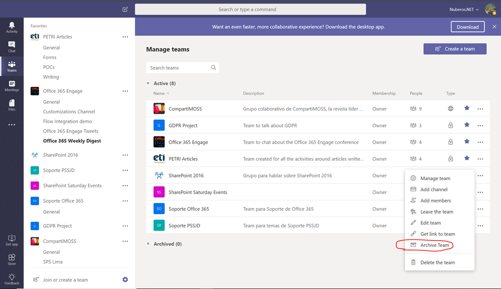Image resolution: width=501 pixels, height=289 pixels.
Task: Collapse the Active (8) teams section
Action: click(148, 83)
